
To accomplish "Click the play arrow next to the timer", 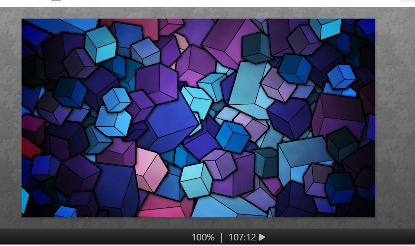I will [262, 237].
